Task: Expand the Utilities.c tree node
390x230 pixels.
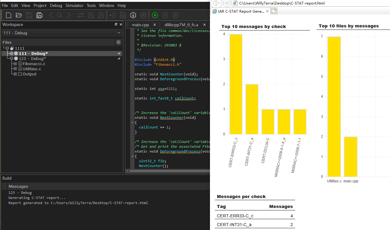Action: 15,69
